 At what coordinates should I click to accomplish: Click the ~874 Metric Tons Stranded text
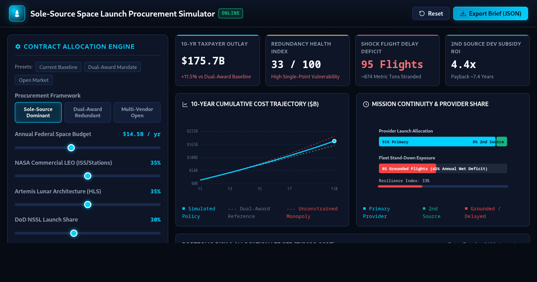point(391,77)
